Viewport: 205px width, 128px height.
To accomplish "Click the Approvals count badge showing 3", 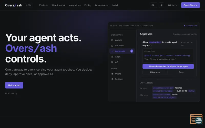I will click(x=132, y=51).
